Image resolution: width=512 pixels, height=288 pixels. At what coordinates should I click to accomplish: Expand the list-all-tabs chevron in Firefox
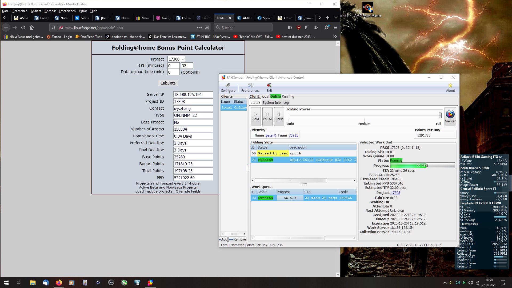pyautogui.click(x=336, y=18)
